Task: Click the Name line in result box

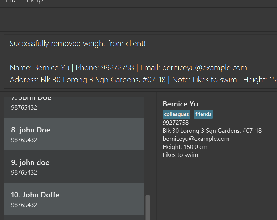Action: coord(128,68)
